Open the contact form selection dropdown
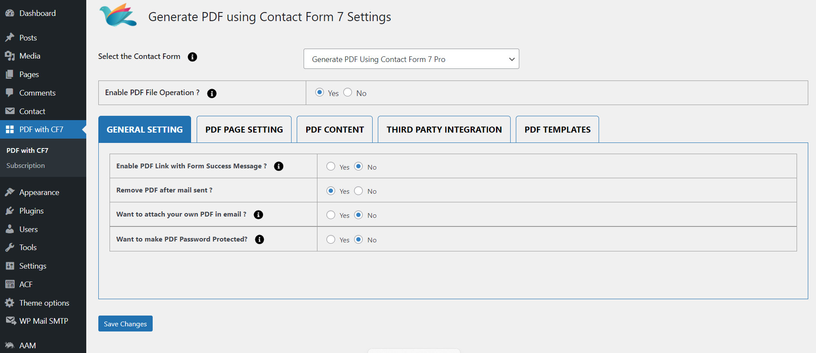The width and height of the screenshot is (816, 353). (x=411, y=59)
